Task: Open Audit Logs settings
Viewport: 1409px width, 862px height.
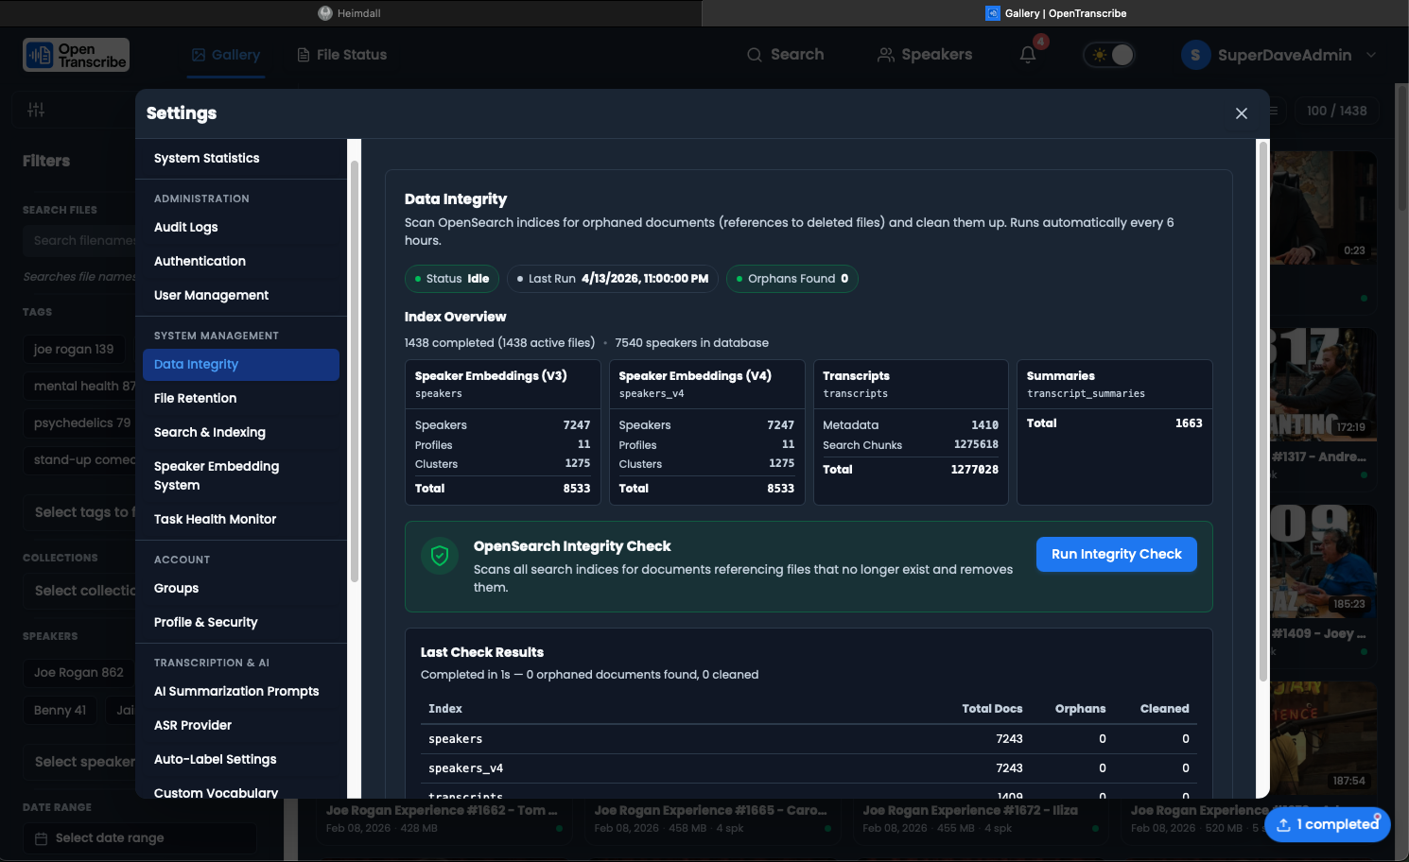Action: 241,228
